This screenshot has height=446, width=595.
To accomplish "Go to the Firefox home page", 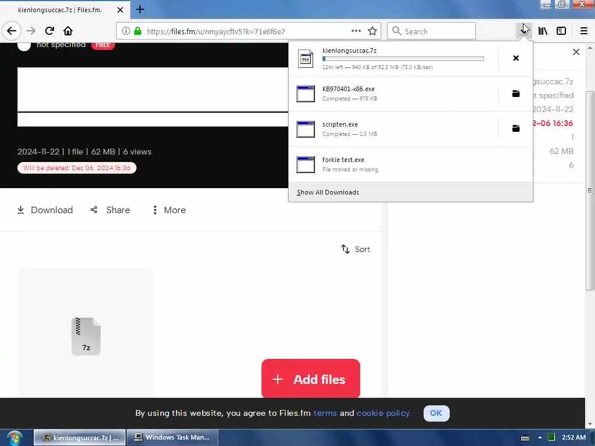I will [68, 31].
